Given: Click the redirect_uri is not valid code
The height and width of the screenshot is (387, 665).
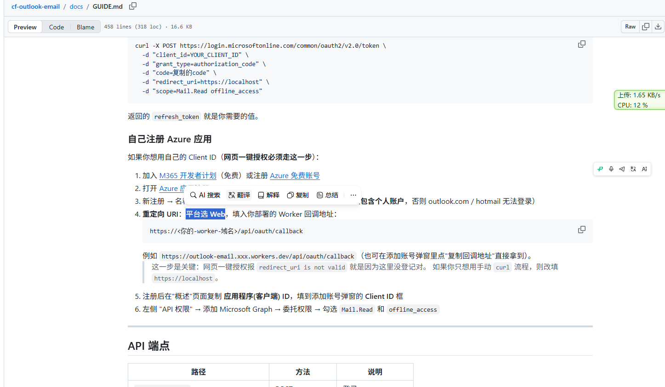Looking at the screenshot, I should click(302, 267).
